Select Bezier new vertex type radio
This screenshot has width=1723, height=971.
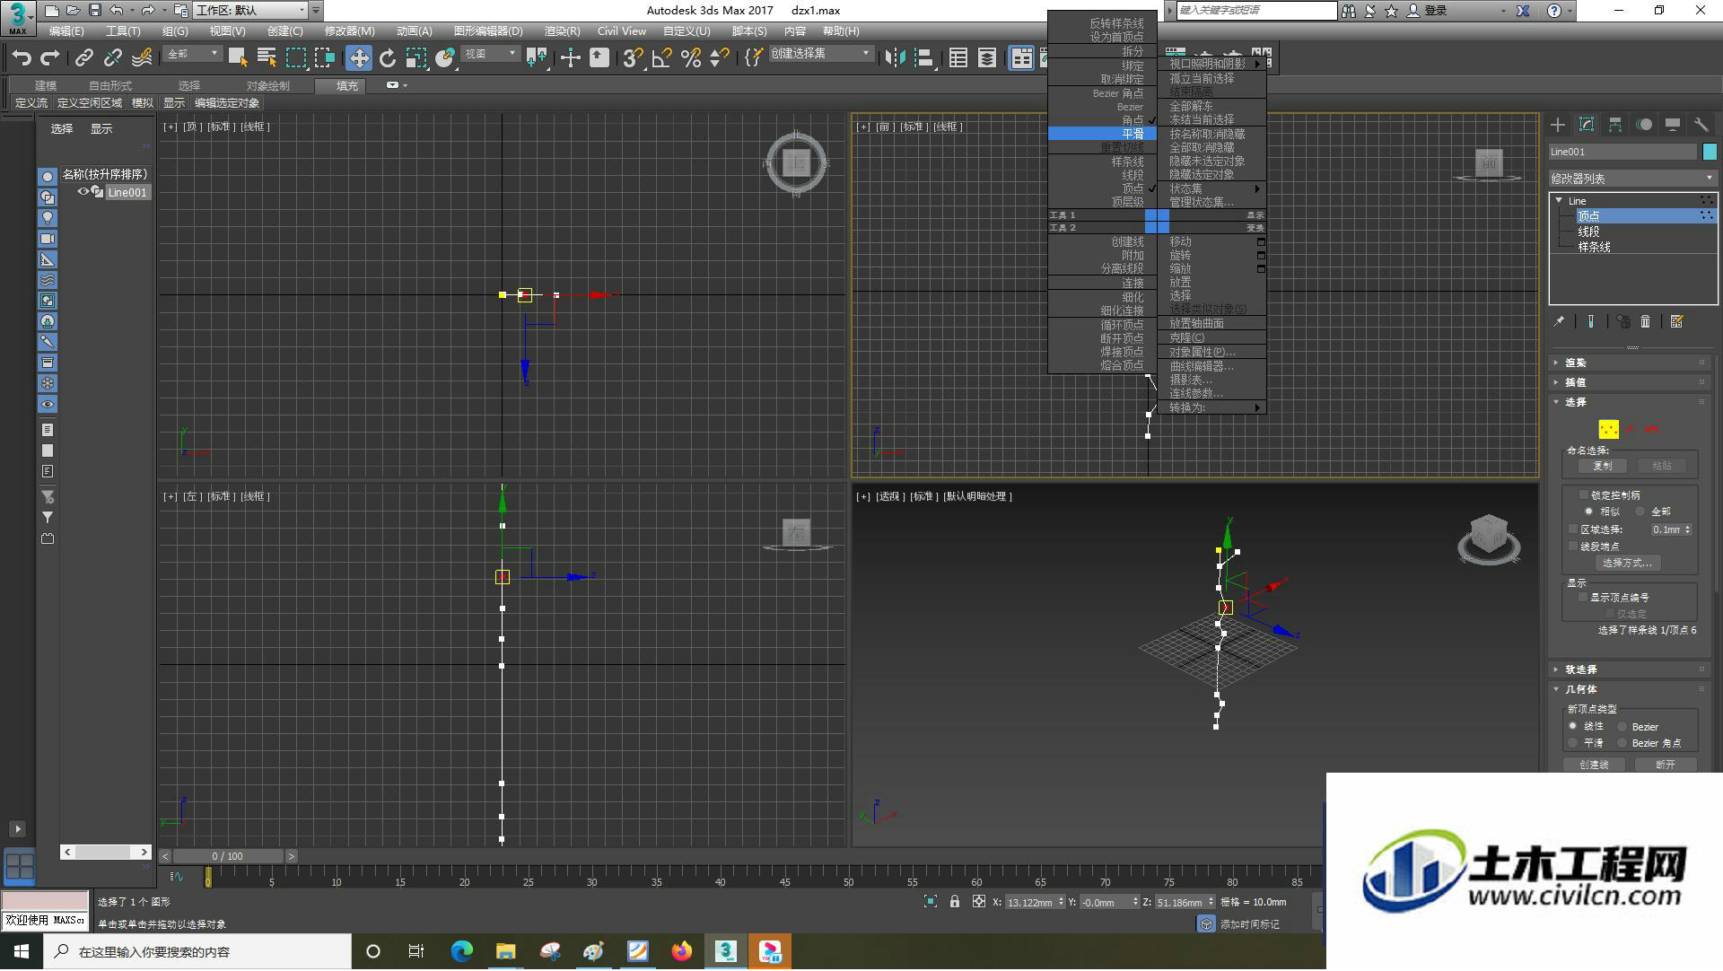coord(1622,727)
